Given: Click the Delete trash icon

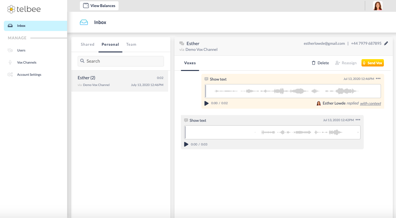Looking at the screenshot, I should 314,63.
